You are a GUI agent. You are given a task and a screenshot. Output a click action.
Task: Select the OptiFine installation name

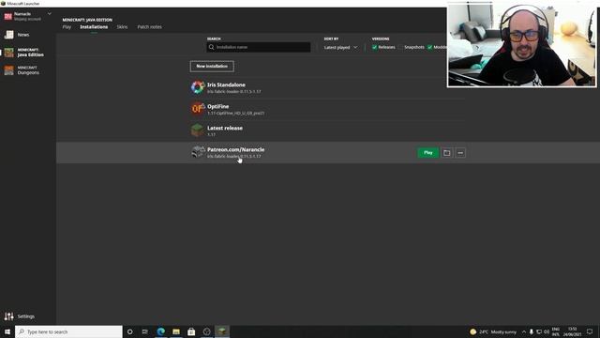[218, 106]
